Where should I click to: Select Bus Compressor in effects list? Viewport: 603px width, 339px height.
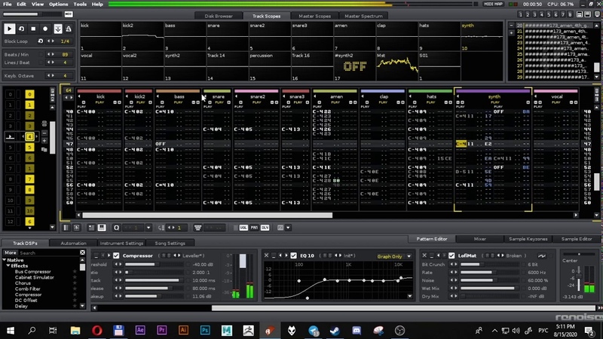click(x=32, y=272)
